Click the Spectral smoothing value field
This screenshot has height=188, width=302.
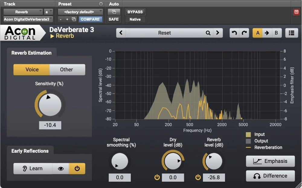pos(120,177)
